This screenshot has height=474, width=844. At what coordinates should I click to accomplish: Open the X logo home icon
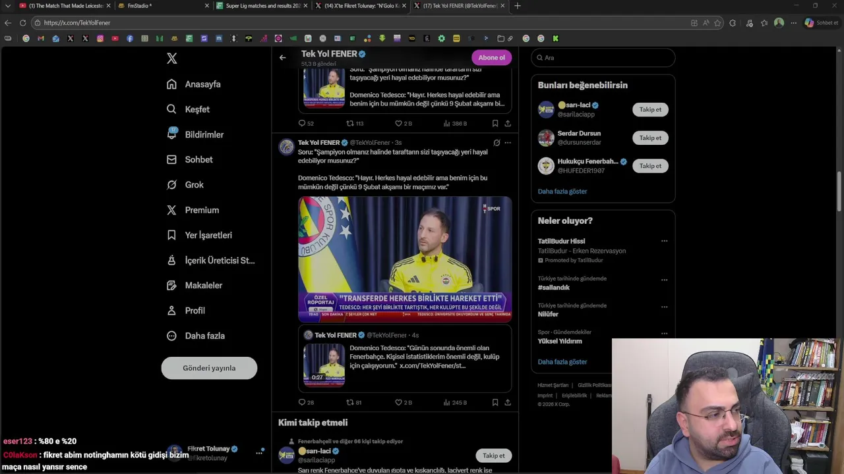(x=171, y=59)
